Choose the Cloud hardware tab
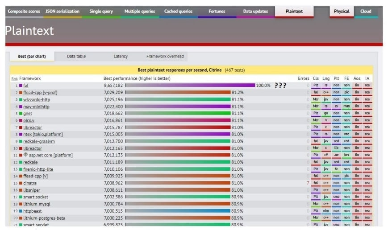This screenshot has width=388, height=230. (x=366, y=11)
